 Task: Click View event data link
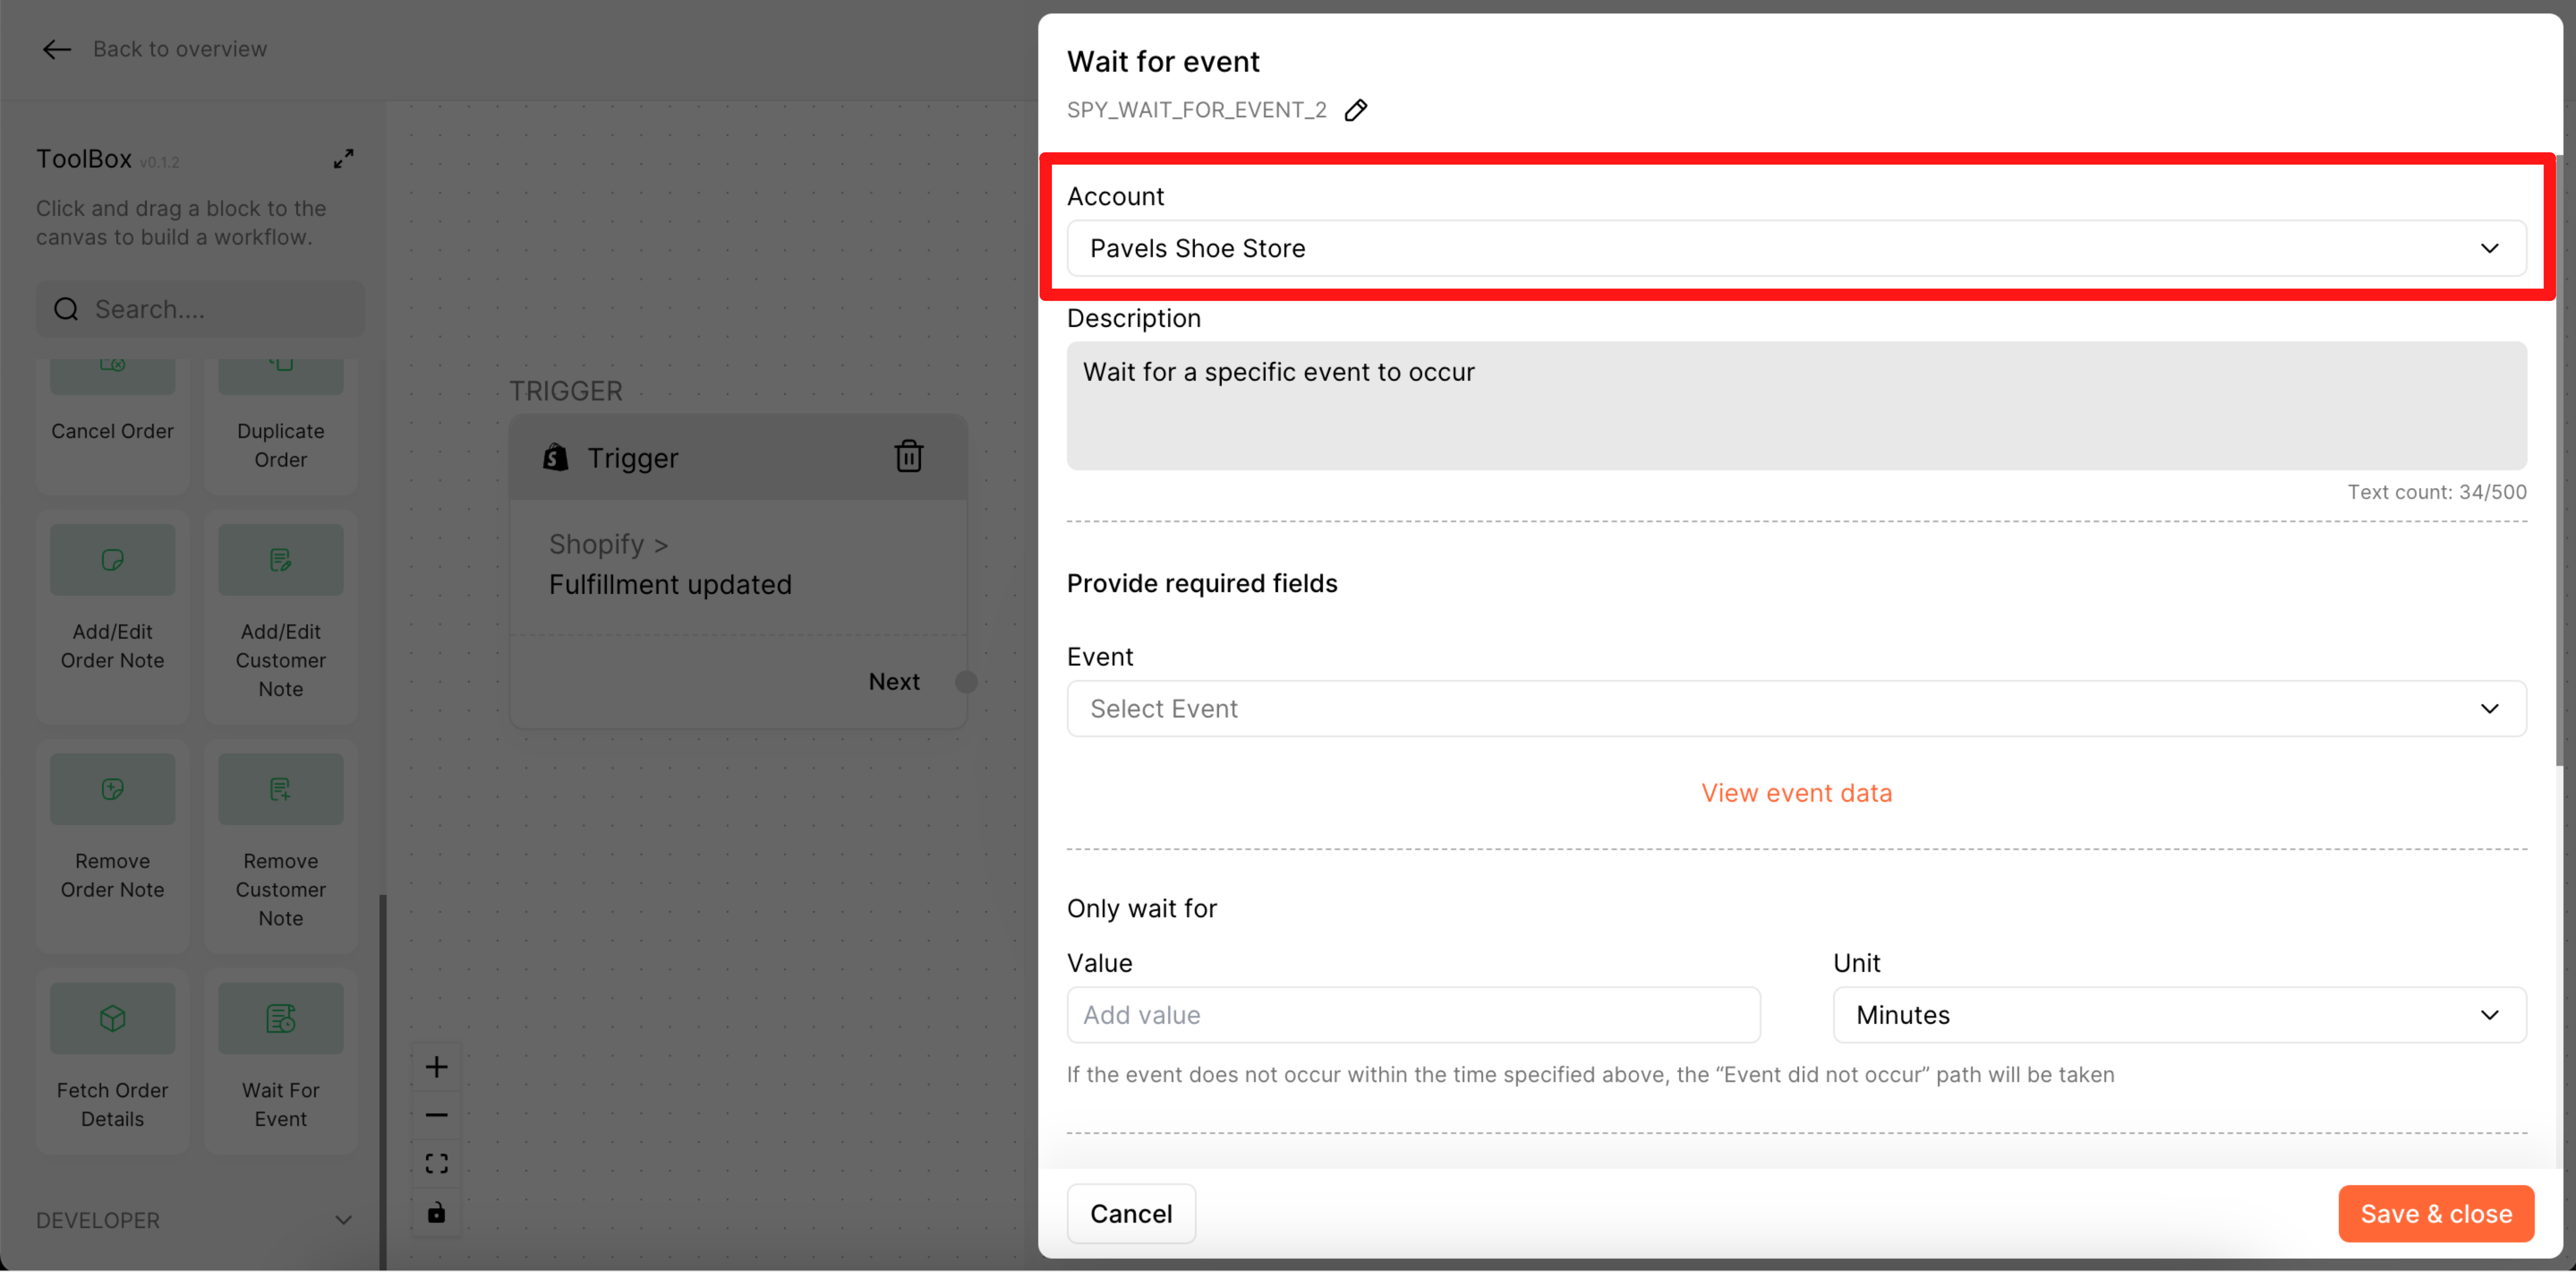click(1796, 793)
